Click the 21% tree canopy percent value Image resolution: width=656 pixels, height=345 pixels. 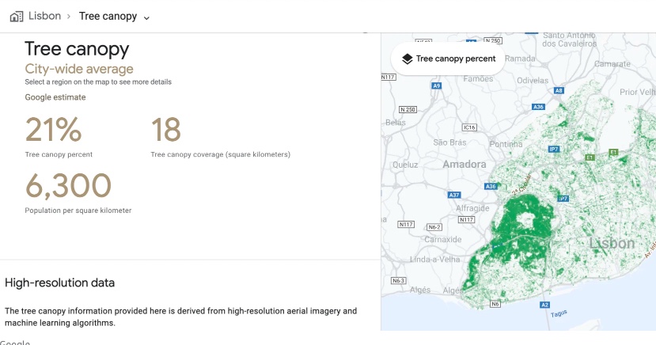click(x=54, y=130)
